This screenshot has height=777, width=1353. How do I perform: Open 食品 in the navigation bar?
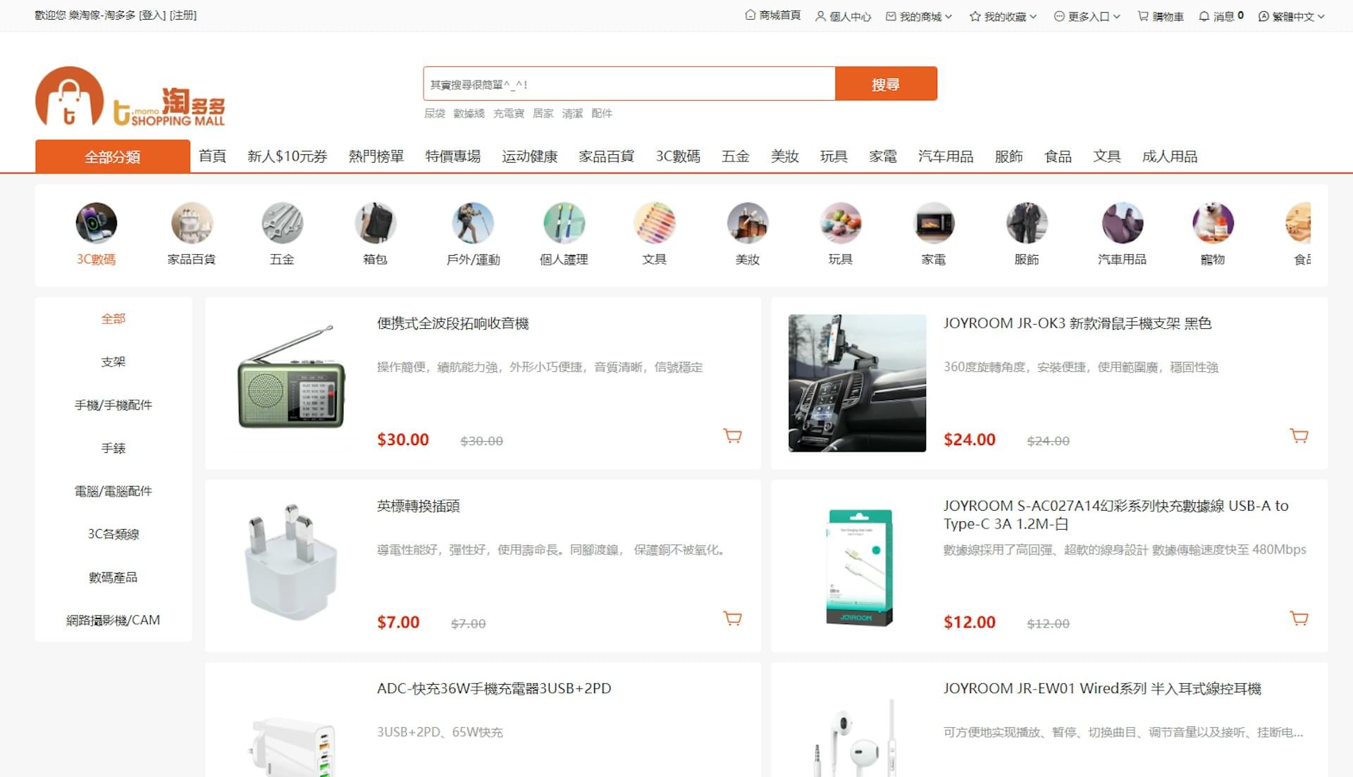[1058, 156]
